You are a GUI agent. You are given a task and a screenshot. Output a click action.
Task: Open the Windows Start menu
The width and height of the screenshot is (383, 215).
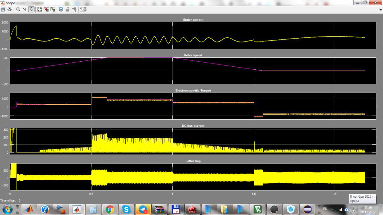[x=7, y=209]
